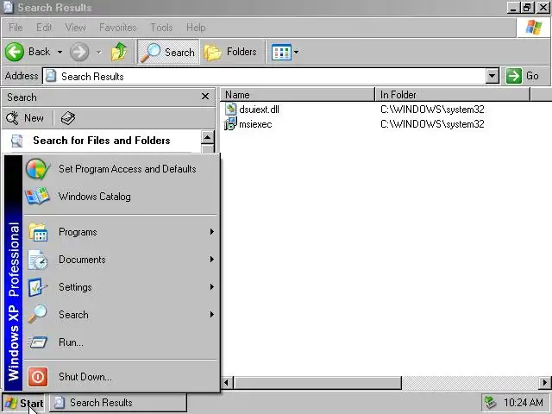Image resolution: width=552 pixels, height=414 pixels.
Task: Expand the Views dropdown arrow
Action: tap(296, 52)
